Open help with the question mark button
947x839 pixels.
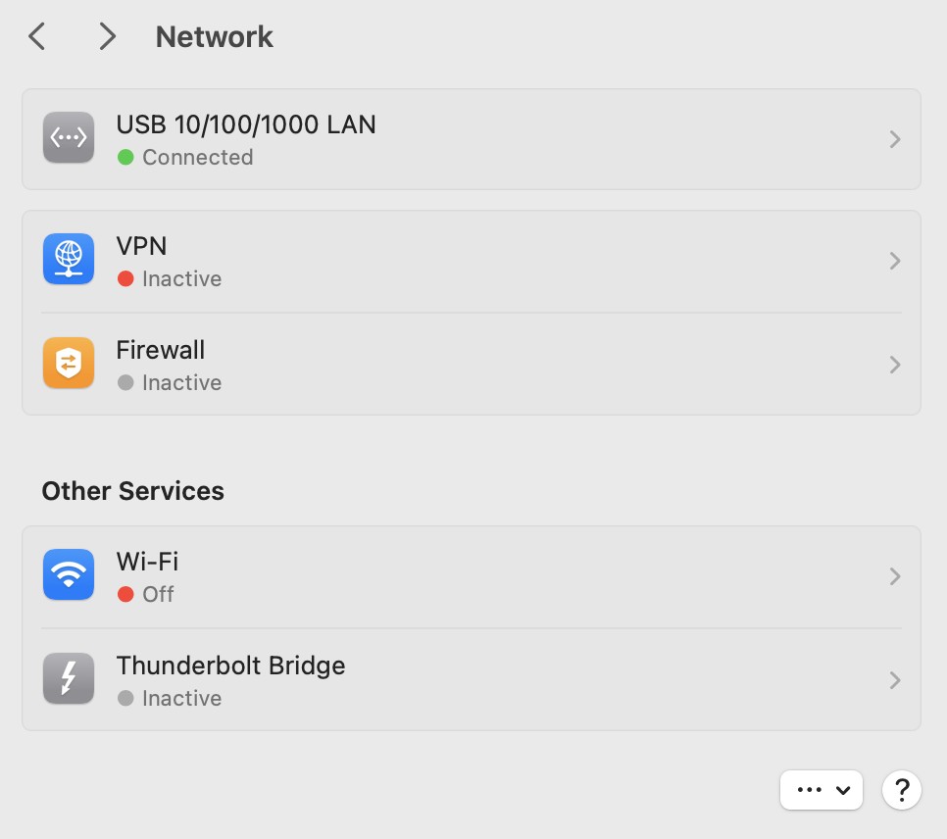pyautogui.click(x=902, y=789)
